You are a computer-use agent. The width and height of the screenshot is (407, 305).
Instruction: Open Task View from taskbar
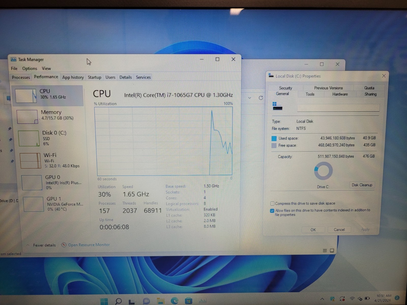tap(132, 302)
